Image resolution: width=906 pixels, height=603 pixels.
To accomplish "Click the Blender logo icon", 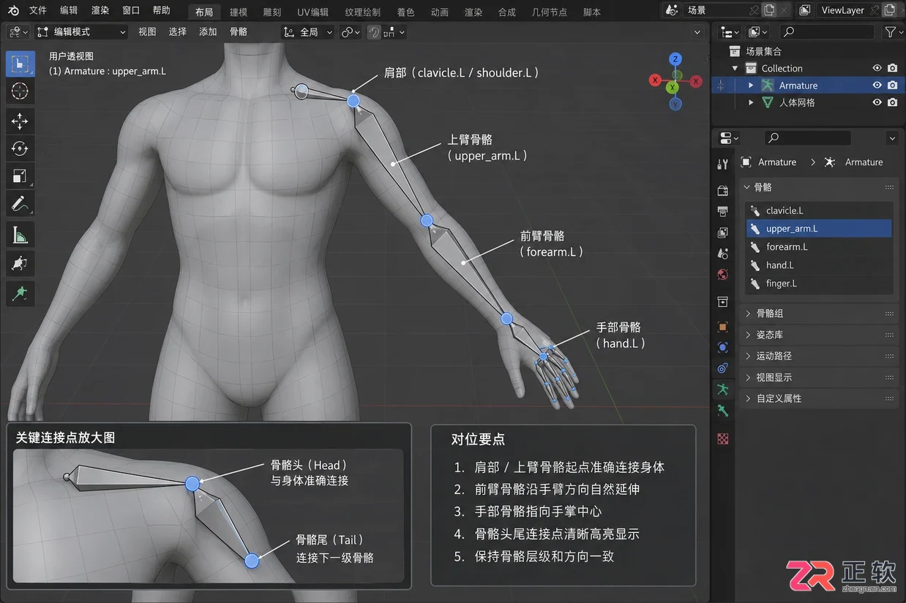I will click(13, 10).
